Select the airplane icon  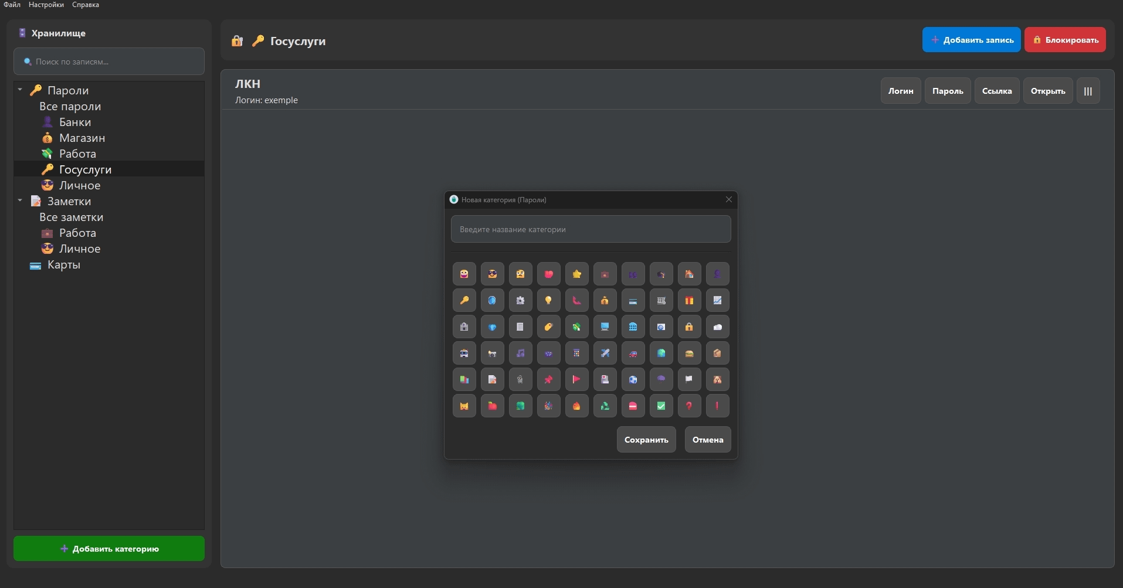coord(605,353)
